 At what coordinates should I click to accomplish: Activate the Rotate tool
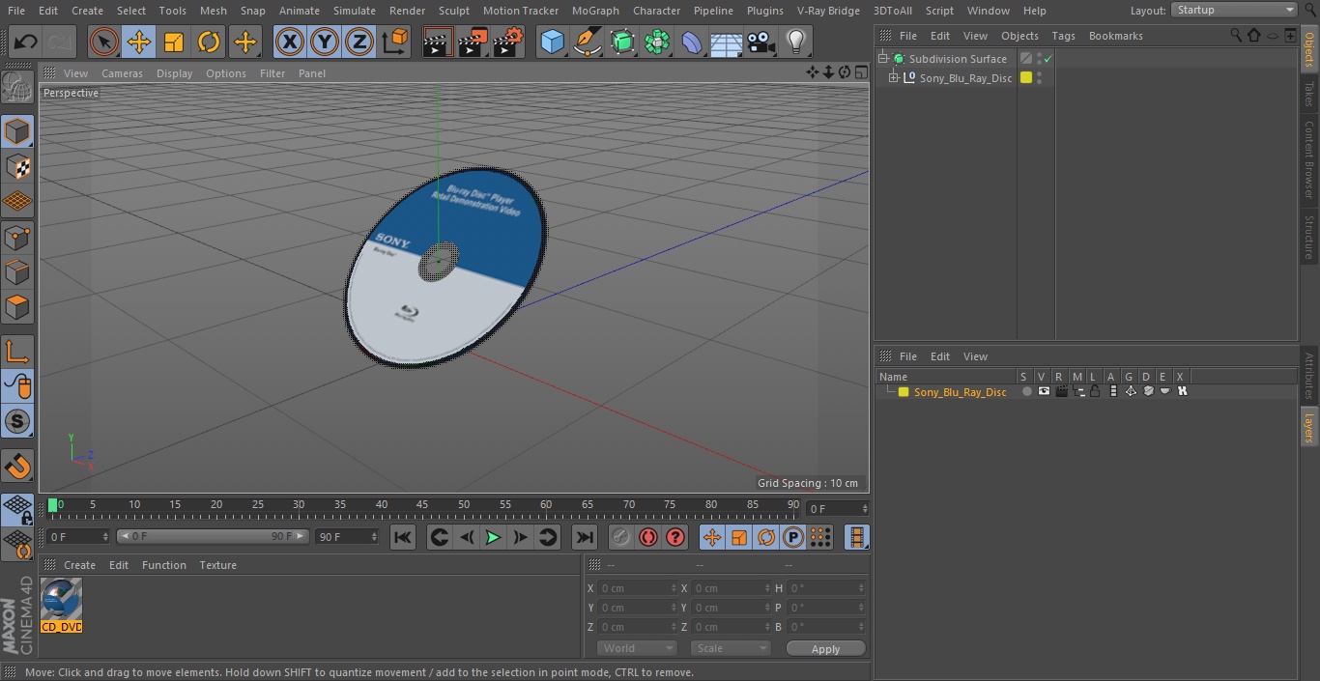tap(209, 43)
